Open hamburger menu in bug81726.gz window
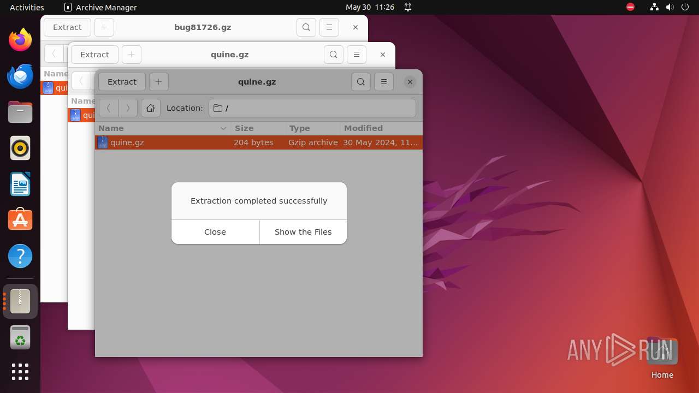Viewport: 699px width, 393px height. pyautogui.click(x=329, y=27)
